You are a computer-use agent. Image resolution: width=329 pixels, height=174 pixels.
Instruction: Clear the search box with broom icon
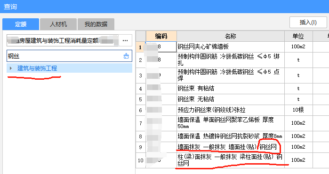point(126,56)
